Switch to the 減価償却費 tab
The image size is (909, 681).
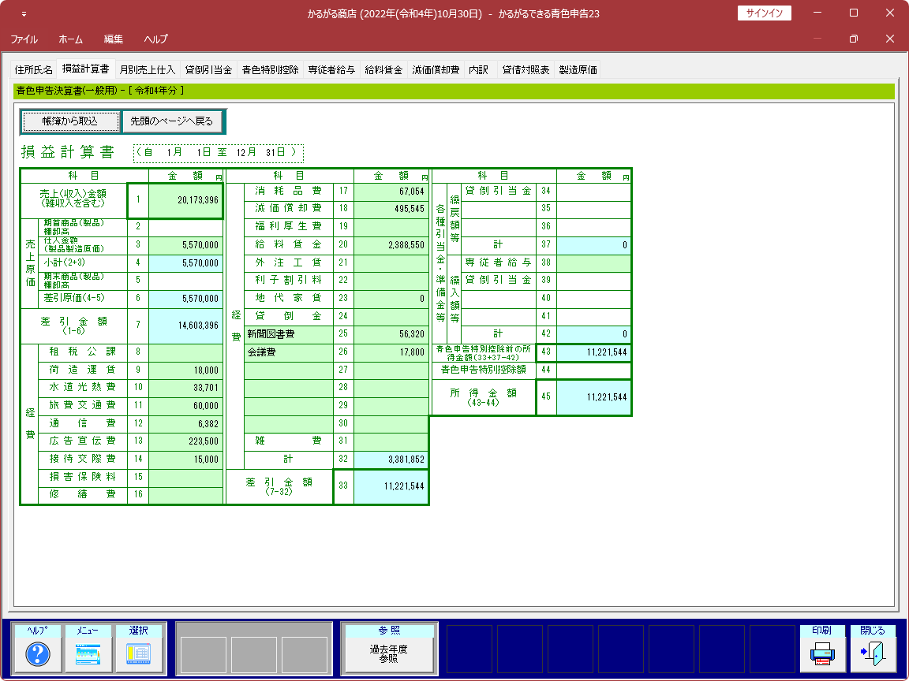[x=436, y=69]
